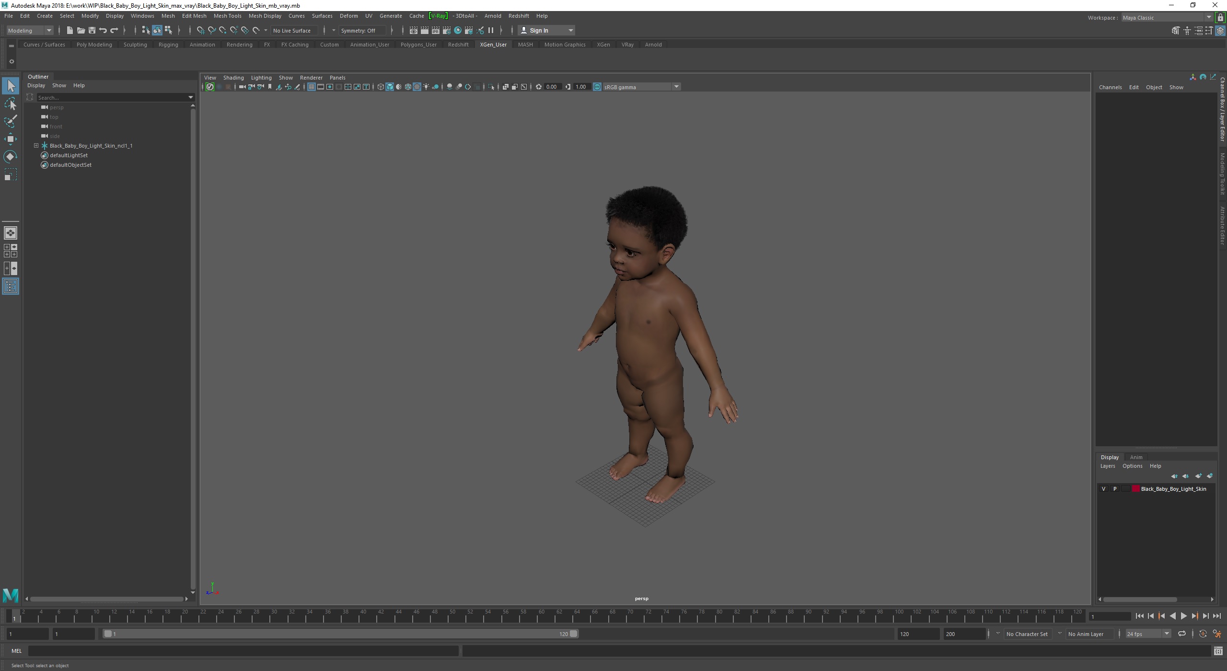1227x671 pixels.
Task: Open the Modeling menu set dropdown
Action: (30, 30)
